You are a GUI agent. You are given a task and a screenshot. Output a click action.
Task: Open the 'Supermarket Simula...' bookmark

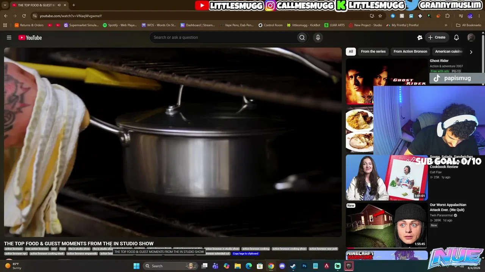pyautogui.click(x=81, y=25)
